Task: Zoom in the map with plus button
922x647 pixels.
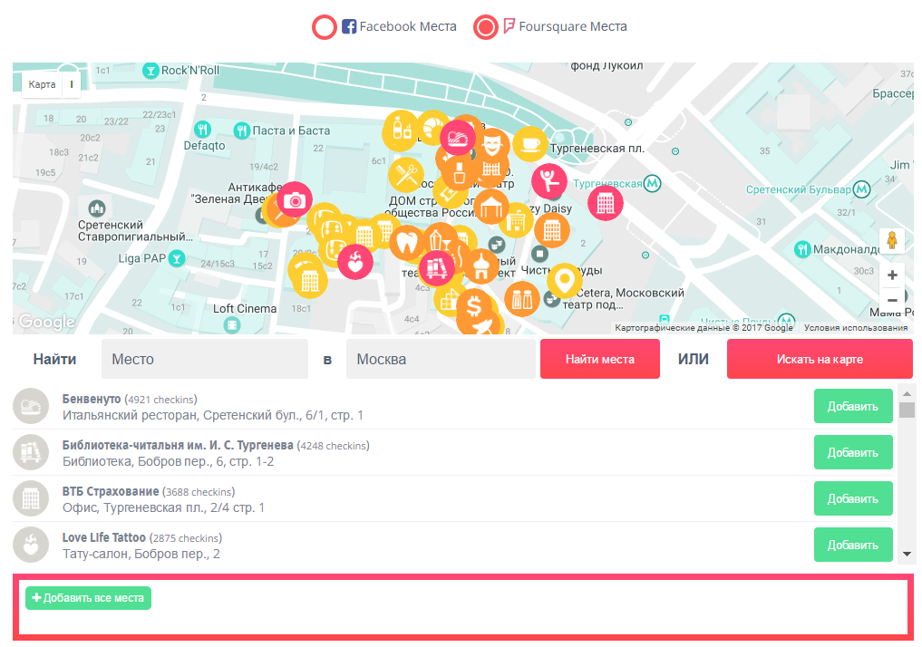Action: pos(892,275)
